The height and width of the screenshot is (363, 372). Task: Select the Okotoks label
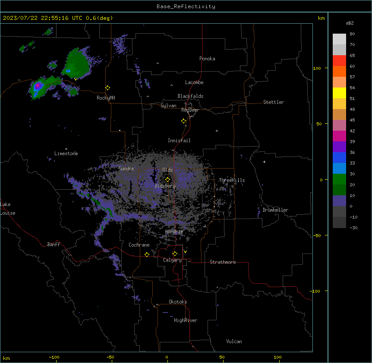[x=178, y=302]
